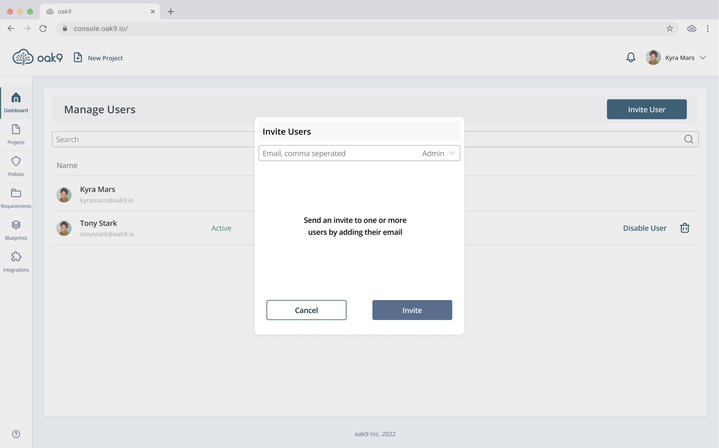
Task: Click Disable User for Tony Stark
Action: (x=645, y=228)
